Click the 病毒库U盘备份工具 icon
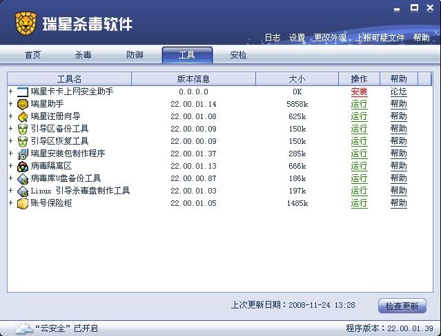This screenshot has width=441, height=336. pyautogui.click(x=23, y=178)
